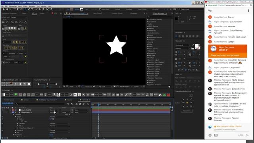Select the Selection arrow tool
This screenshot has width=254, height=143.
pyautogui.click(x=4, y=10)
